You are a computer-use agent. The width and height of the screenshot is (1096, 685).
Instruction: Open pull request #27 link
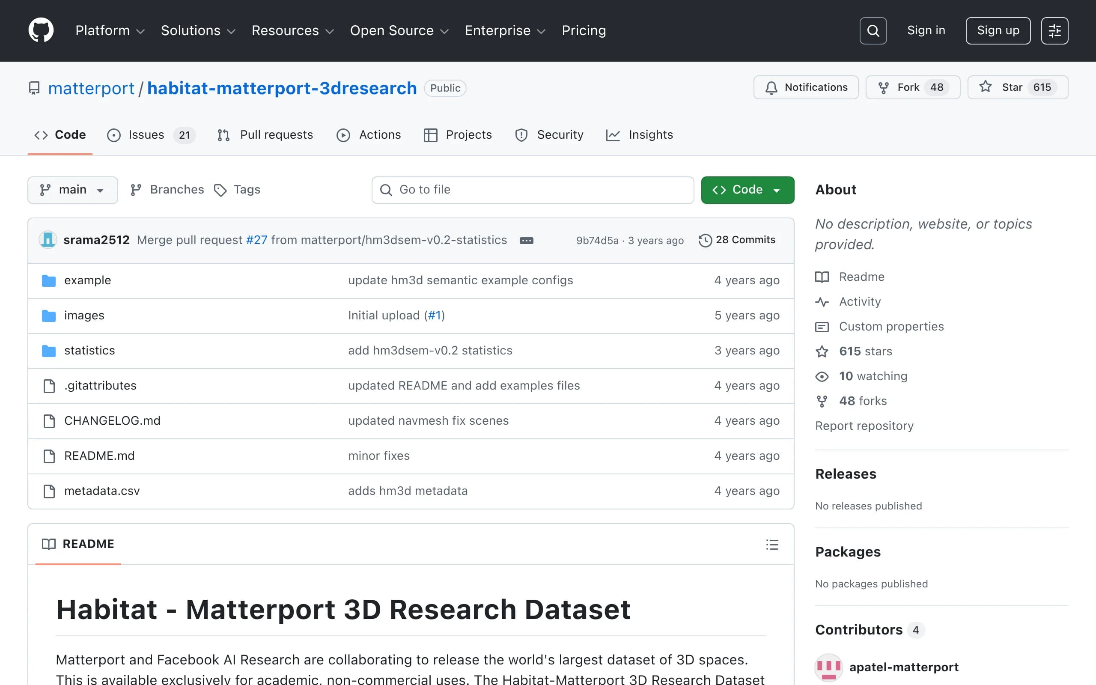(x=256, y=240)
